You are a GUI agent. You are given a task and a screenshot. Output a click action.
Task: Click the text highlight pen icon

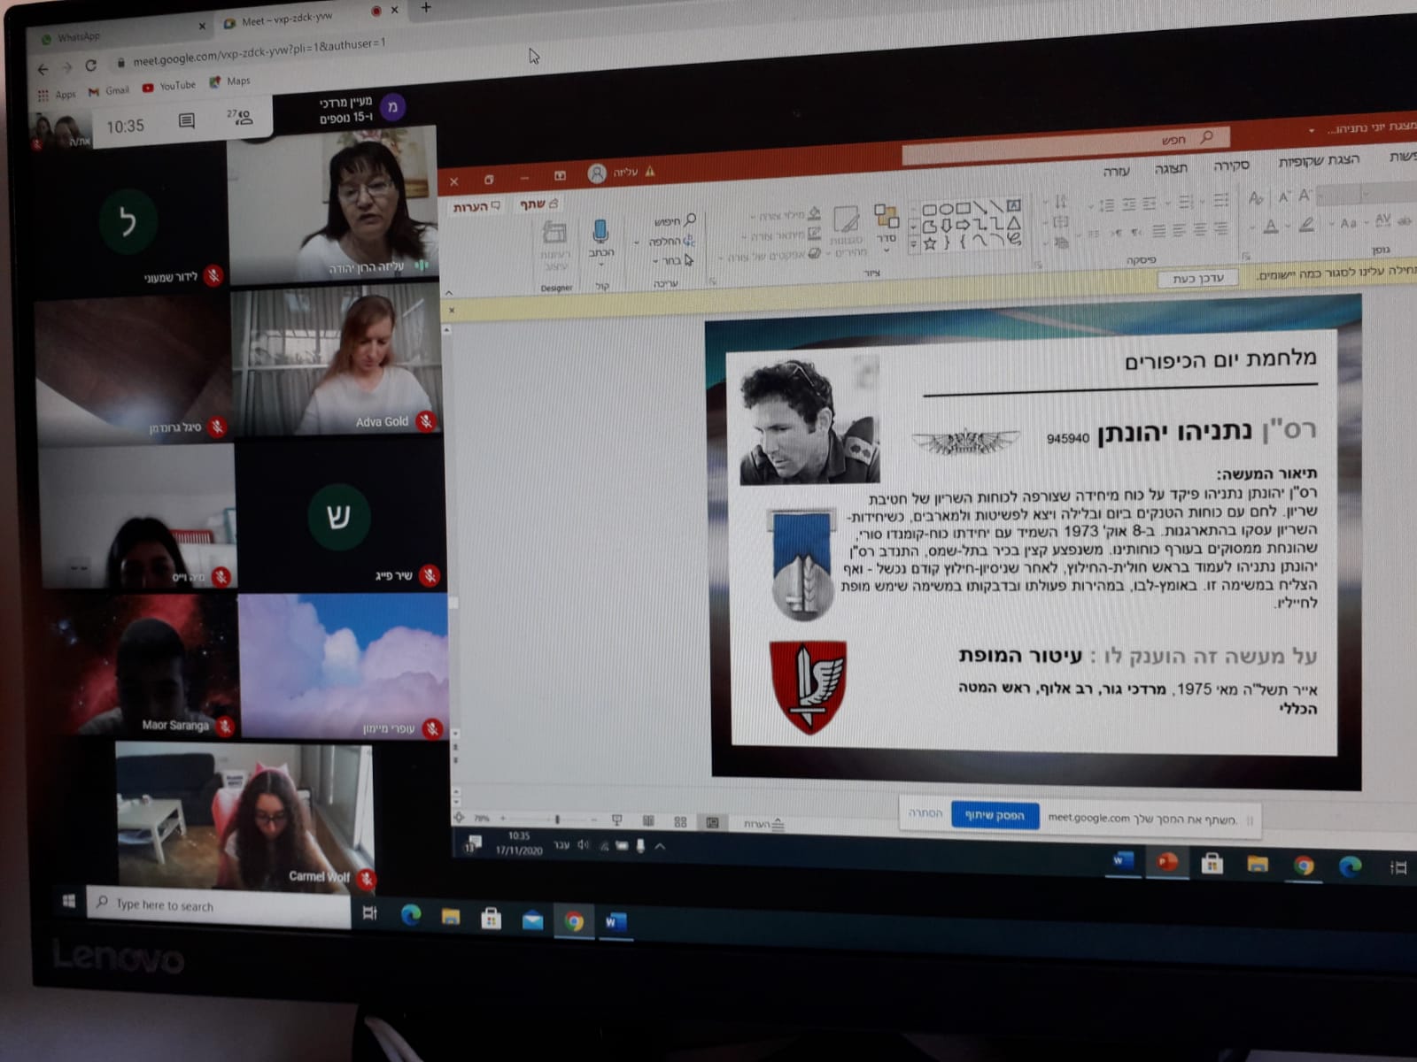[x=1306, y=226]
